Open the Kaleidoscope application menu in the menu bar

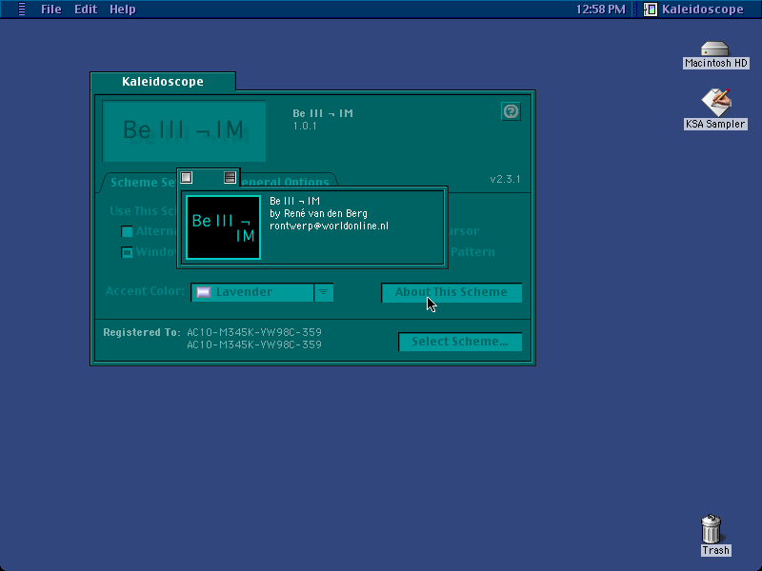(x=694, y=10)
